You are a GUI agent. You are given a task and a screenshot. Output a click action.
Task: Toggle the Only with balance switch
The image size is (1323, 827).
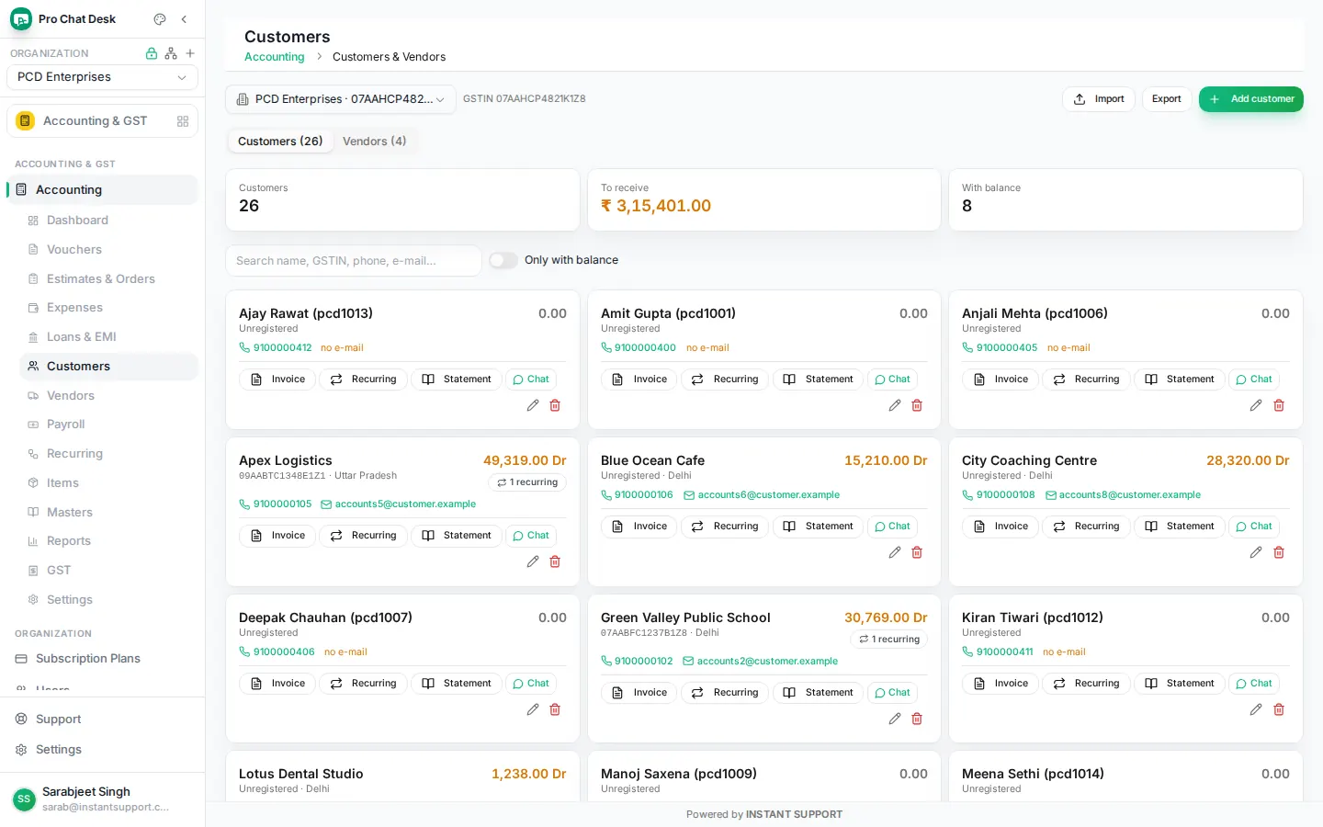503,260
